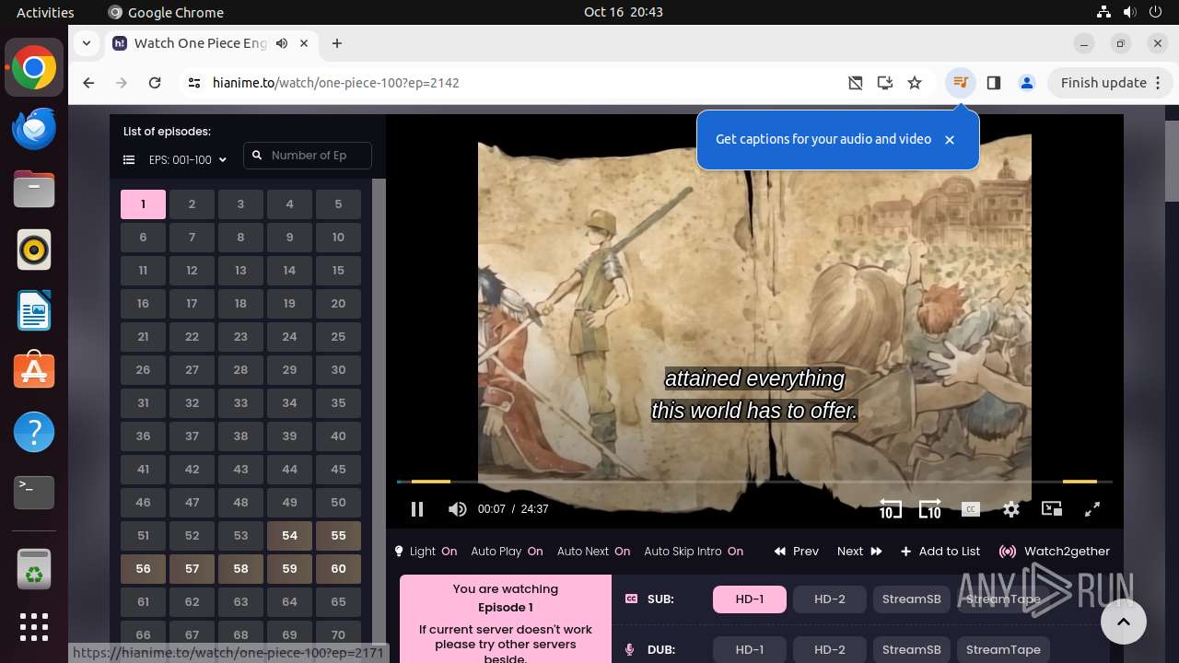Open Files manager from dock

coord(34,190)
